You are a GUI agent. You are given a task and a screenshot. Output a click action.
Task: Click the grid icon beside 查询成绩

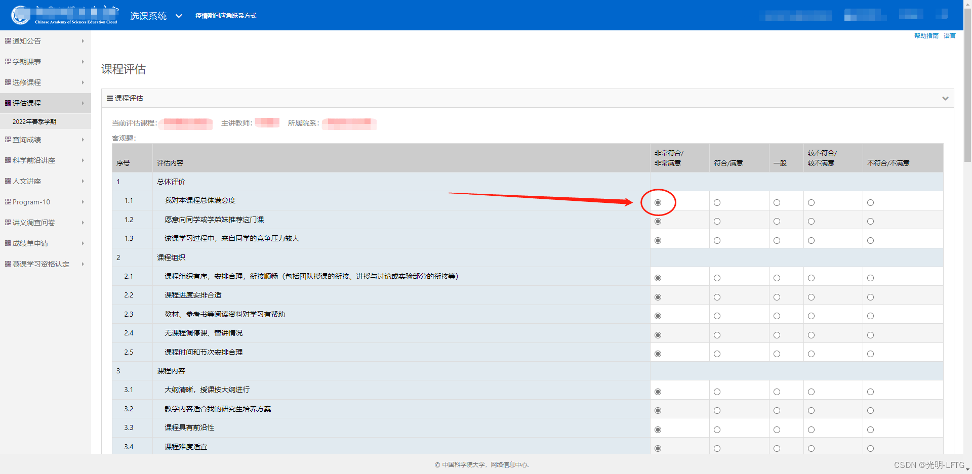point(8,140)
